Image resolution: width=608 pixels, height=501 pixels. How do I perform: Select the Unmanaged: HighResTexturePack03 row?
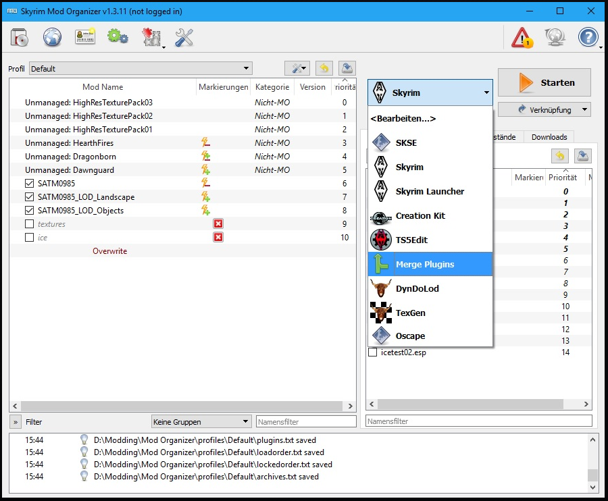coord(182,102)
